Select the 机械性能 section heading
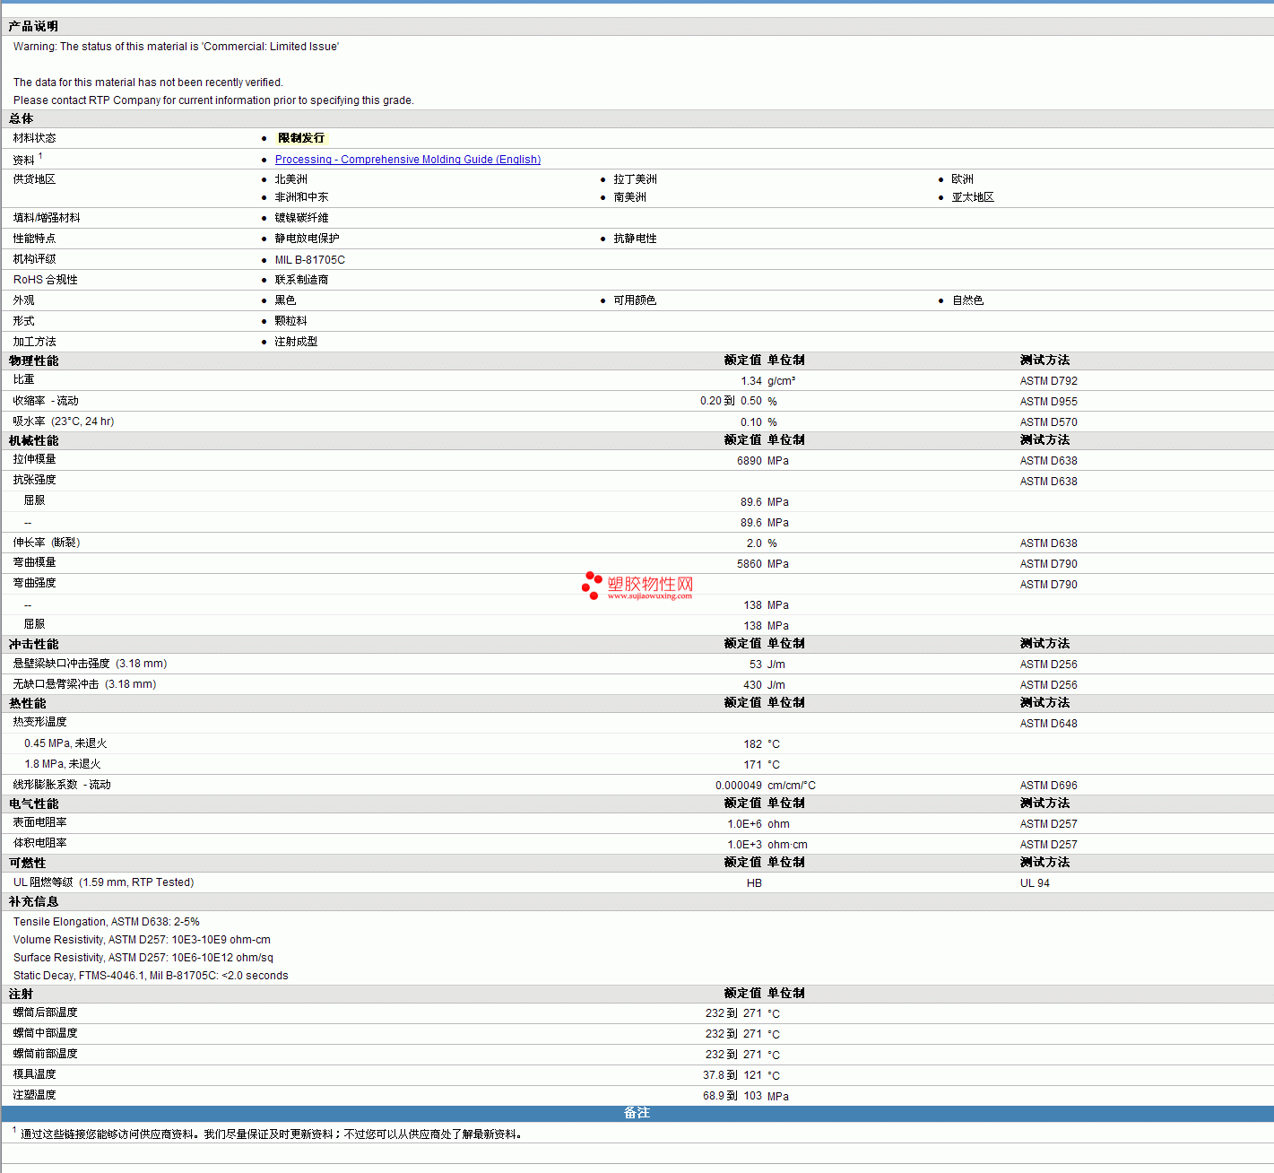The image size is (1274, 1173). pyautogui.click(x=34, y=440)
